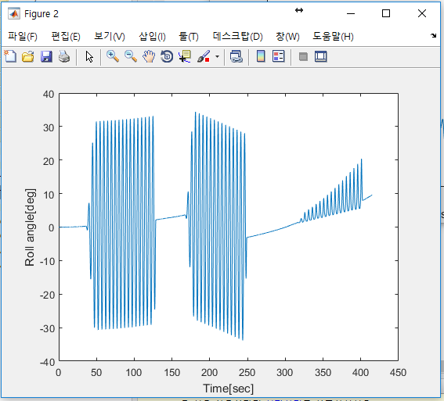This screenshot has width=444, height=401.
Task: Click the MATLAB logo in the title bar
Action: coord(14,13)
